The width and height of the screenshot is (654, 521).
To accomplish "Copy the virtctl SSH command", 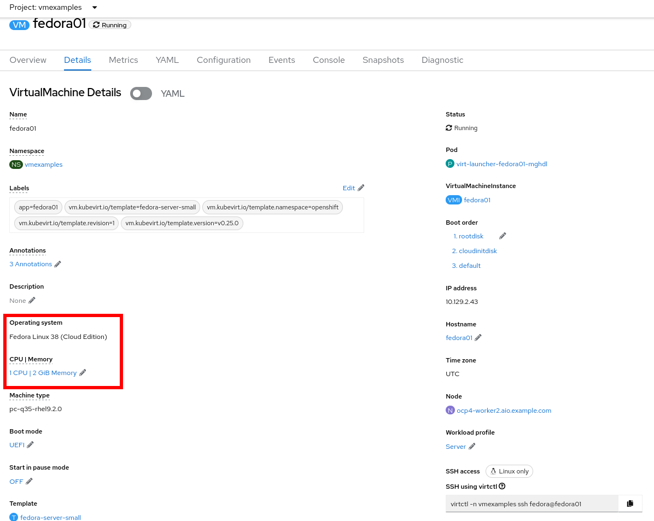I will pos(630,504).
